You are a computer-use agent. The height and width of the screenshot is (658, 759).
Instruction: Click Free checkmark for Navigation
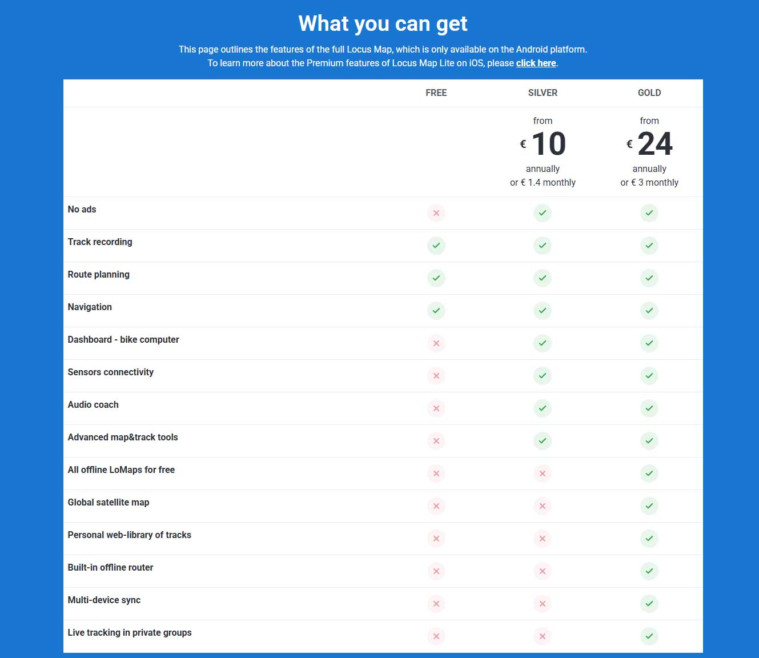pos(436,311)
